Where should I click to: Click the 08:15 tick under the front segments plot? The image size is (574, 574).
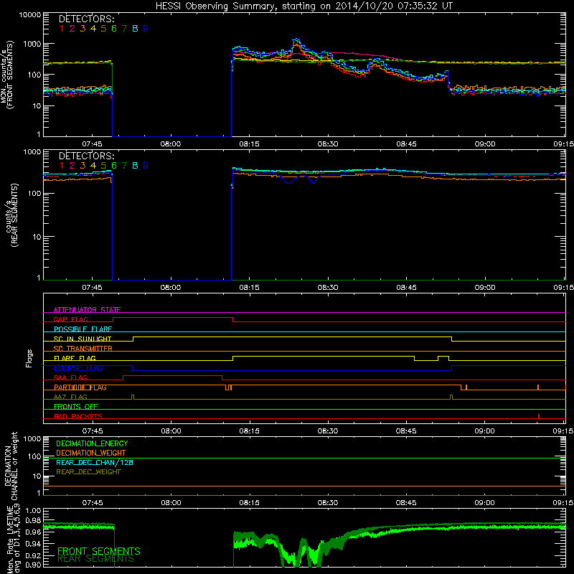(x=249, y=144)
